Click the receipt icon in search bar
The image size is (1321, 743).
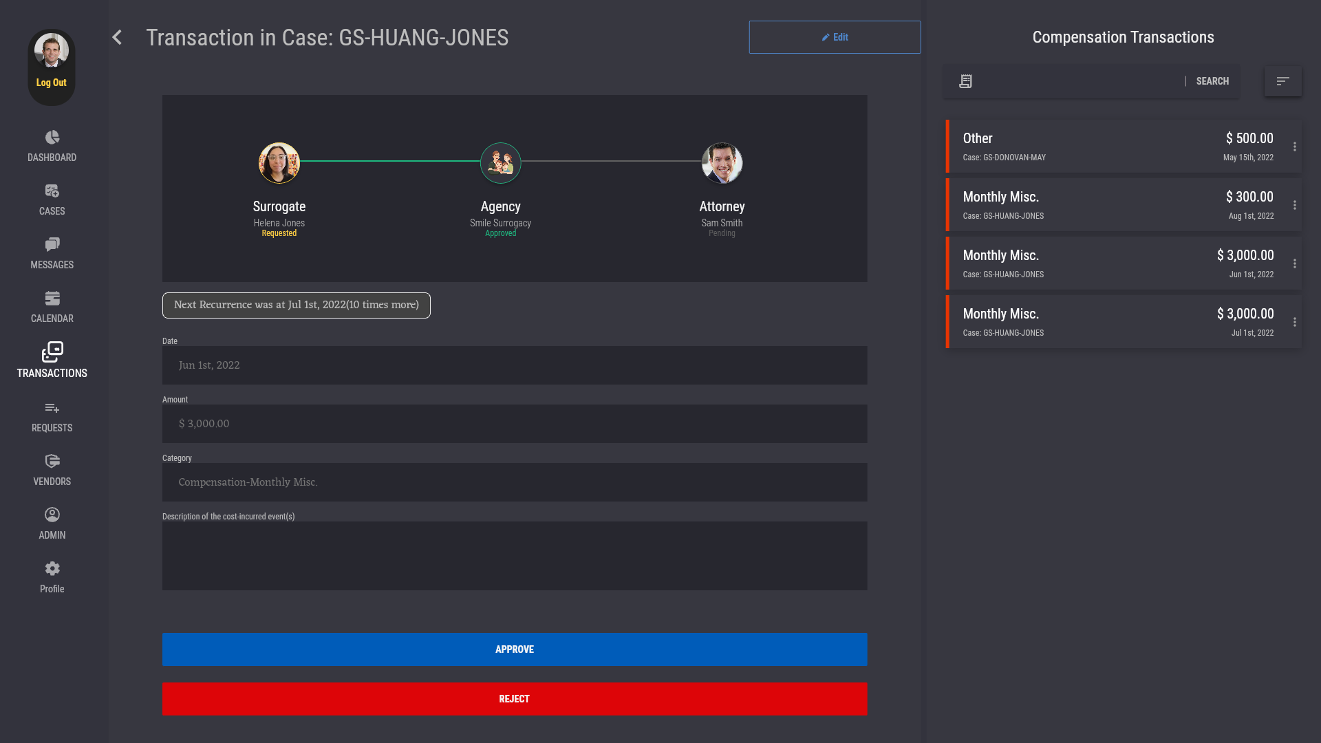pos(965,81)
